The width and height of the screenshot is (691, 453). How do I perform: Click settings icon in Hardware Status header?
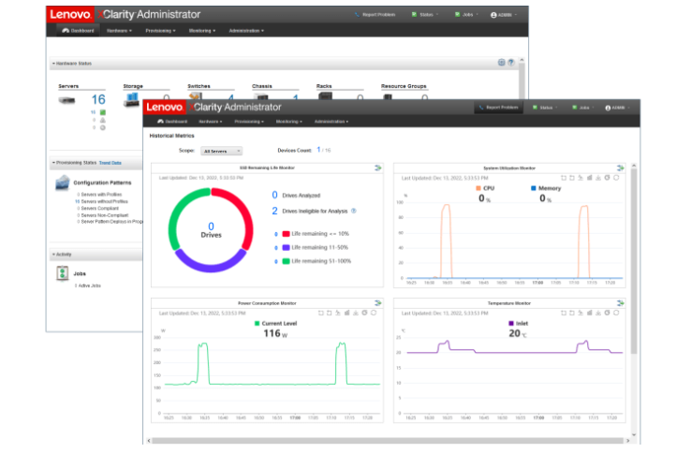point(502,63)
